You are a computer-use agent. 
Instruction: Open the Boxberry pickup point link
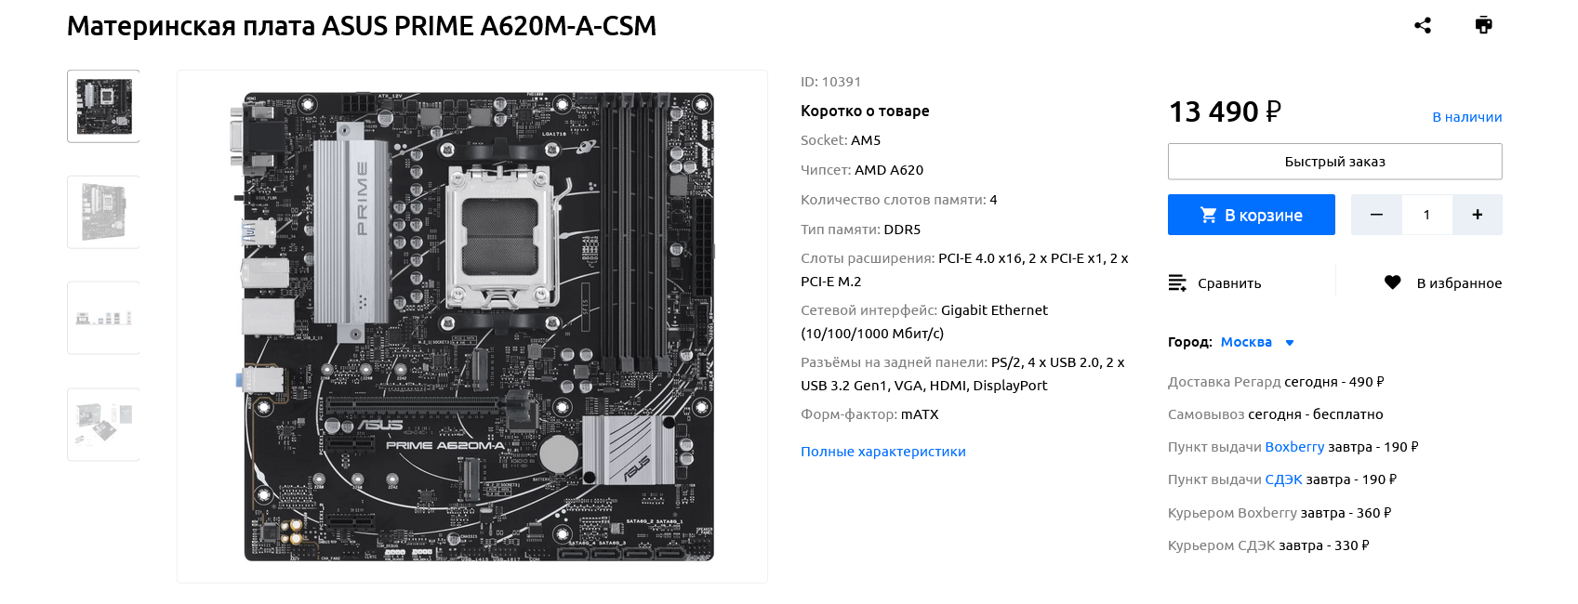[x=1294, y=447]
